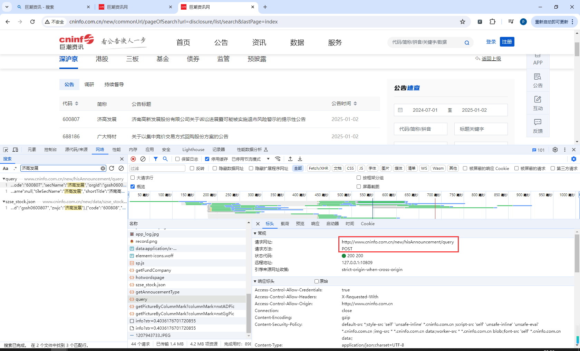Toggle match case Aa button

pyautogui.click(x=6, y=168)
